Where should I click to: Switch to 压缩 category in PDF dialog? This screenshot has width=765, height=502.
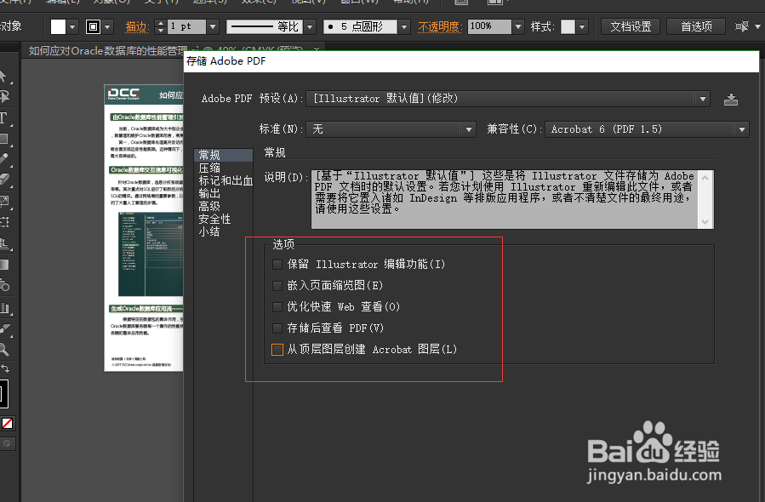tap(209, 168)
